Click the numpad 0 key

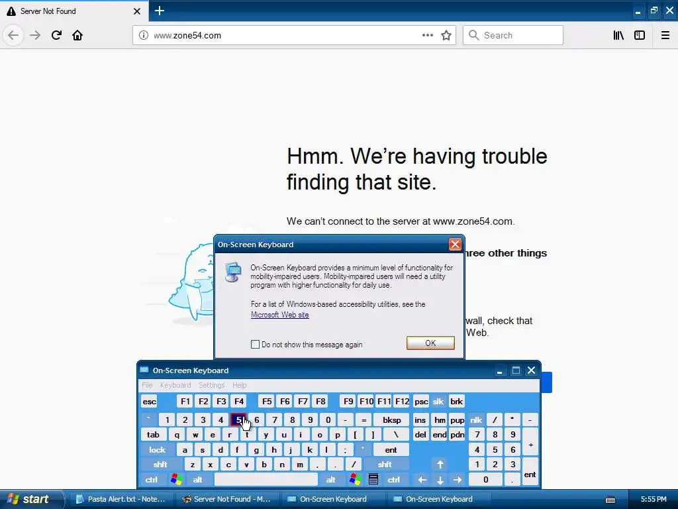click(485, 480)
